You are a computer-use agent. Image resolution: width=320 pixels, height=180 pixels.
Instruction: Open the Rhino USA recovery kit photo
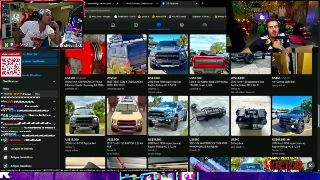click(85, 54)
